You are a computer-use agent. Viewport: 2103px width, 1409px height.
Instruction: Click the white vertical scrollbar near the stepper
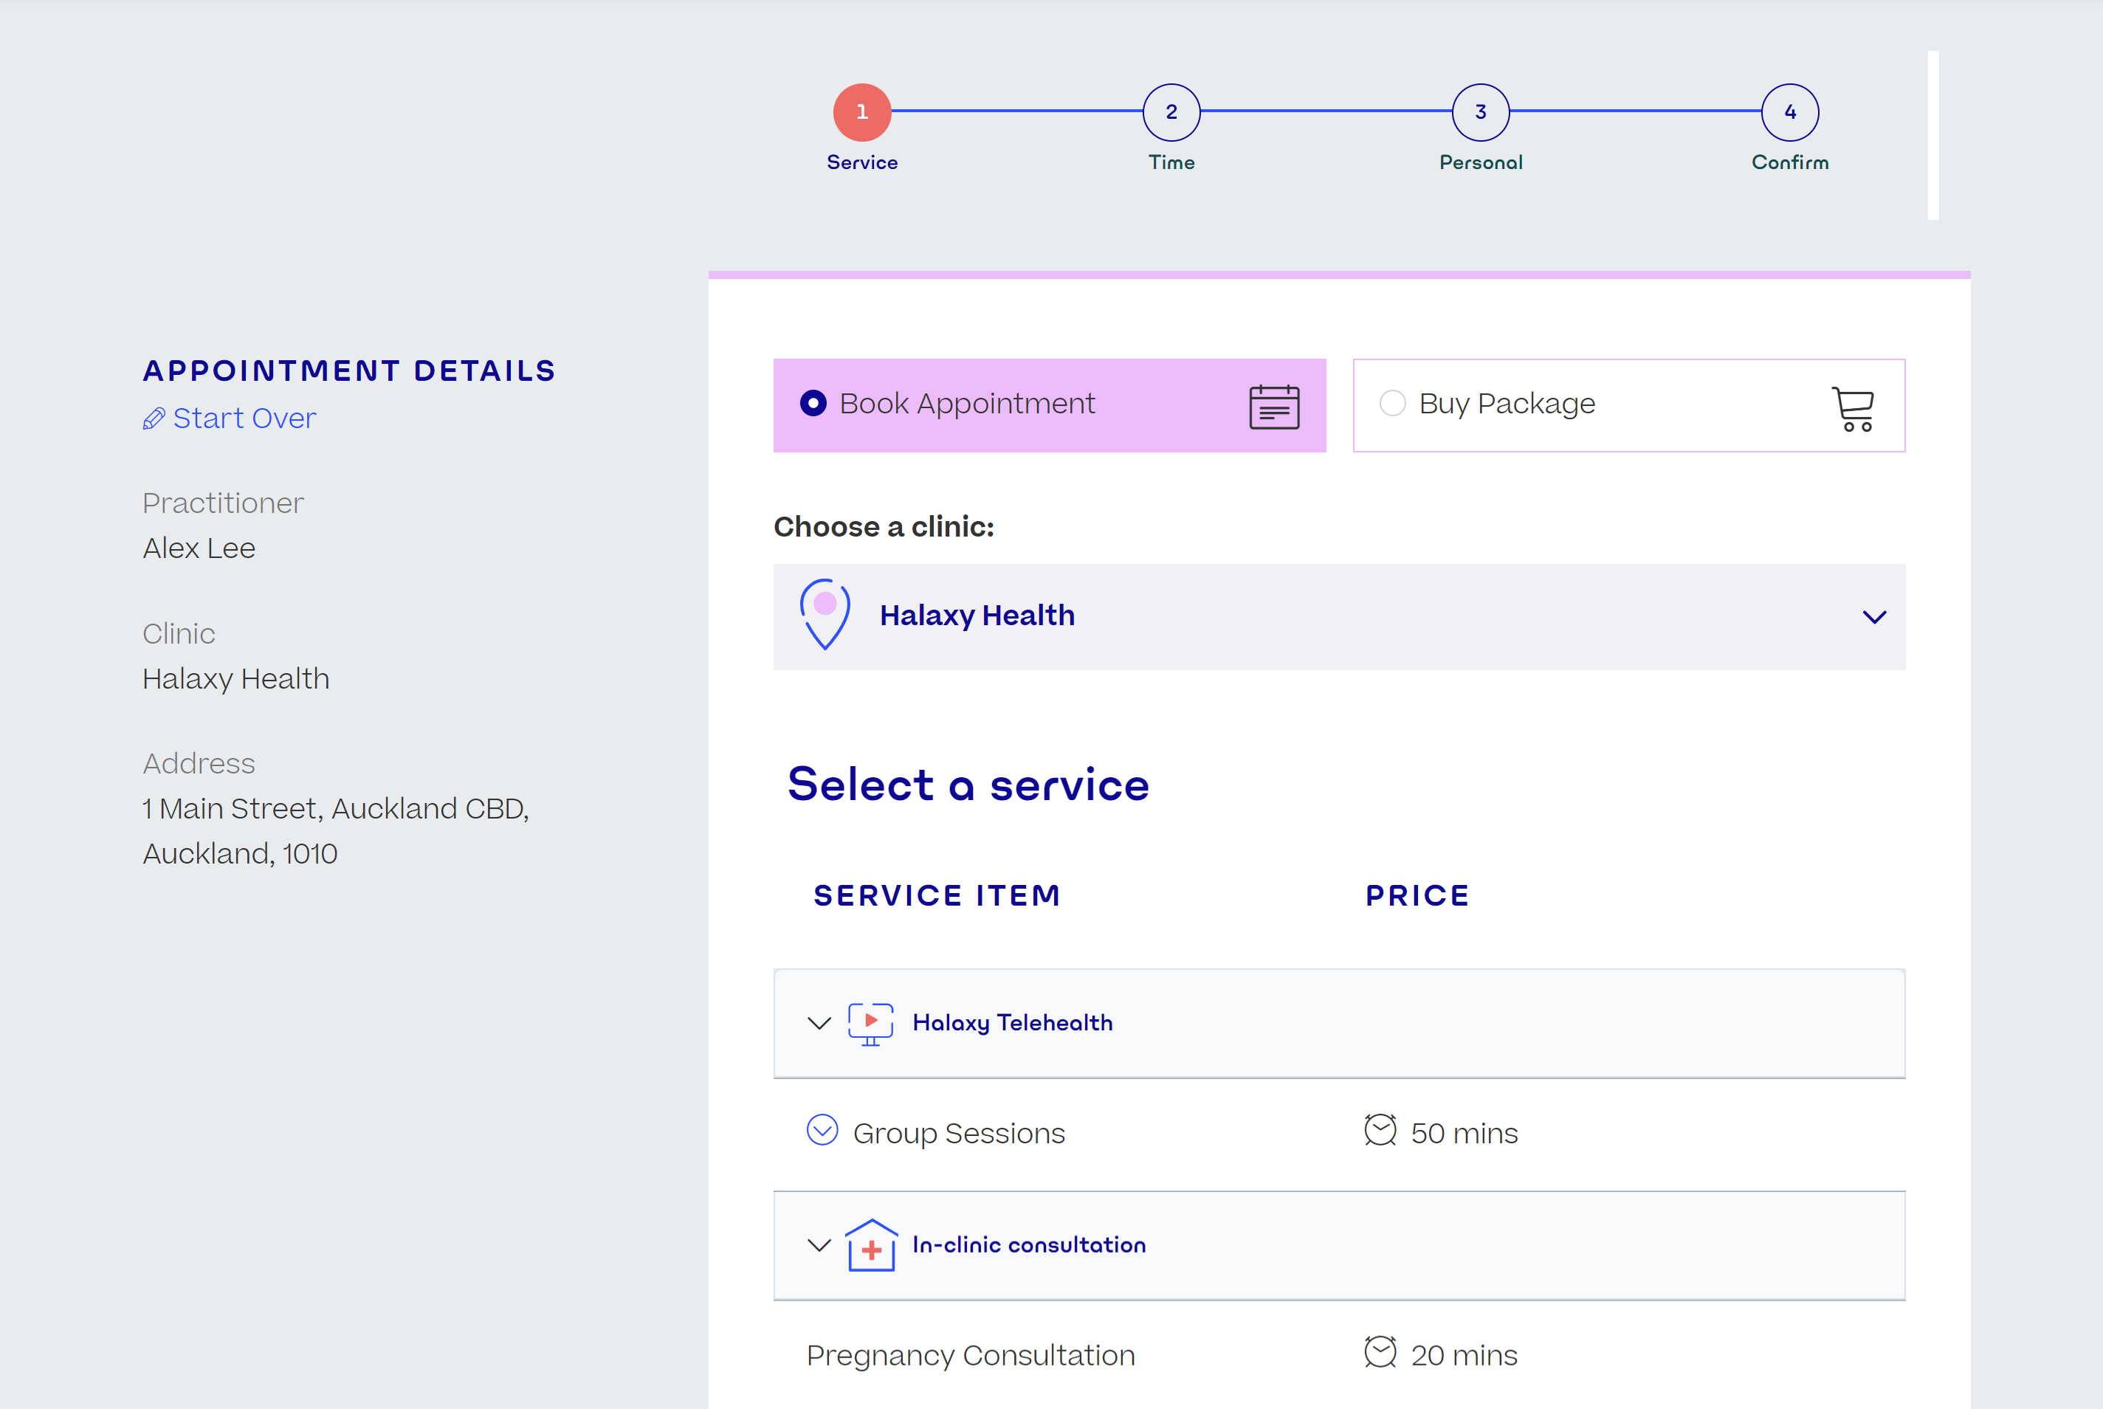(x=1932, y=135)
